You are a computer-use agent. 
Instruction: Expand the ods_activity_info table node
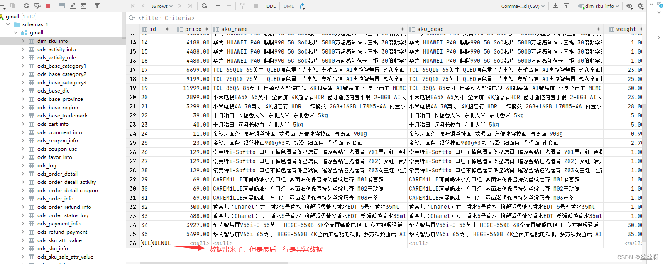point(23,49)
